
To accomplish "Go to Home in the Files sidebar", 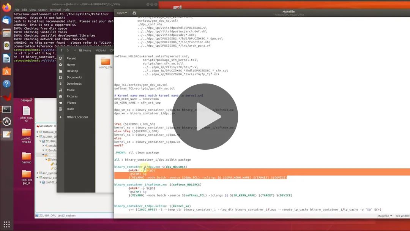I will coord(71,65).
